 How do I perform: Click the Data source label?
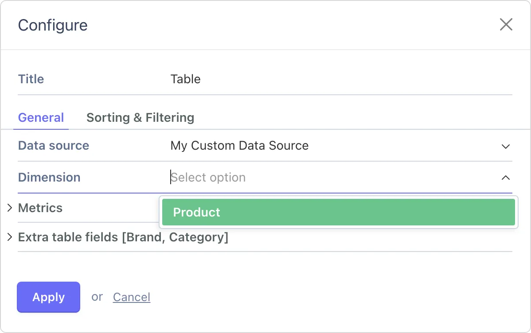(53, 146)
